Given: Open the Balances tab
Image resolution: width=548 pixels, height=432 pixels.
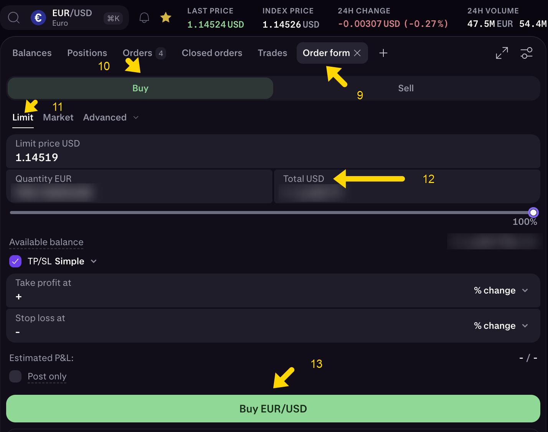Looking at the screenshot, I should tap(32, 53).
